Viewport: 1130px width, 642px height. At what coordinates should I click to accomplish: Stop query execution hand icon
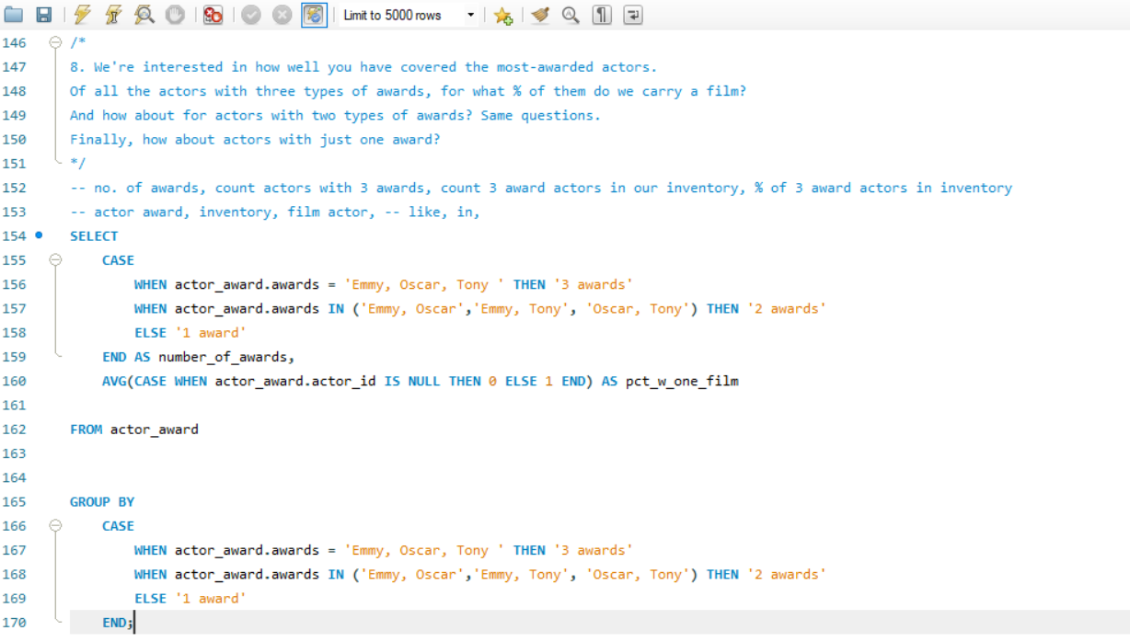pos(175,15)
